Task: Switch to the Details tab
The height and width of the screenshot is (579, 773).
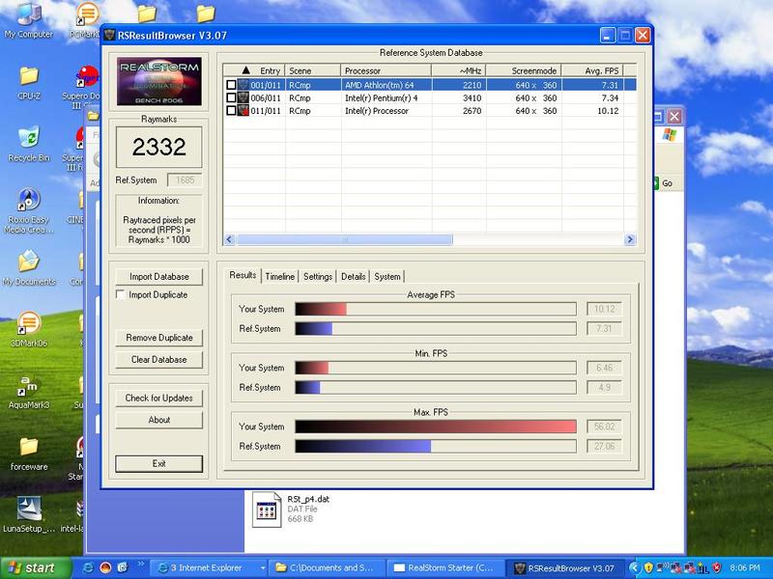Action: [353, 276]
